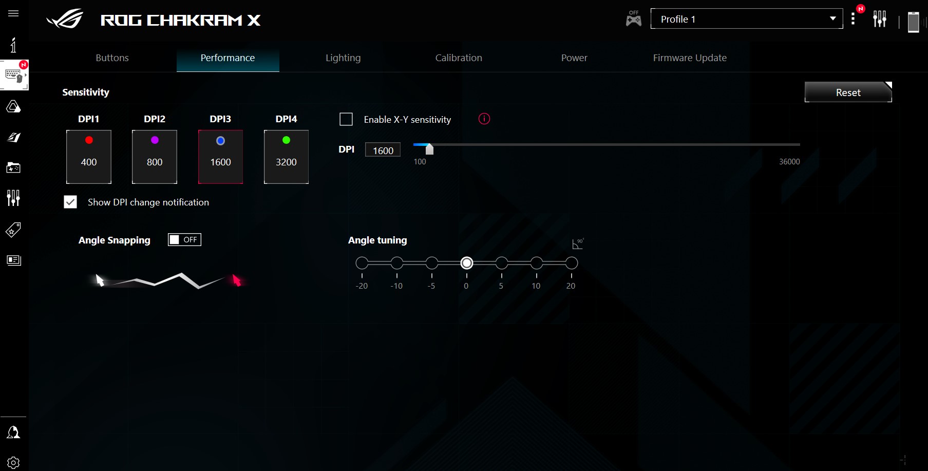Expand the hamburger menu at top left
Image resolution: width=928 pixels, height=471 pixels.
[x=13, y=13]
